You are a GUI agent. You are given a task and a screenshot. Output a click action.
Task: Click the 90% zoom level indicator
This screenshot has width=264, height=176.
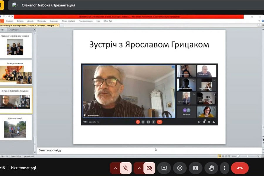[x=234, y=156]
